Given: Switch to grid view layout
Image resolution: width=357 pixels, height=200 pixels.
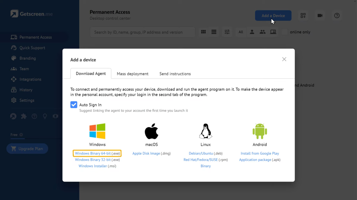Looking at the screenshot, I should [x=203, y=32].
